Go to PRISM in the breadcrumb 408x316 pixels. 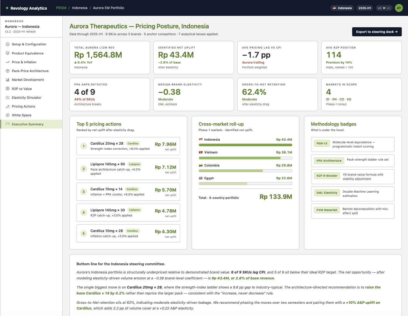coord(61,8)
